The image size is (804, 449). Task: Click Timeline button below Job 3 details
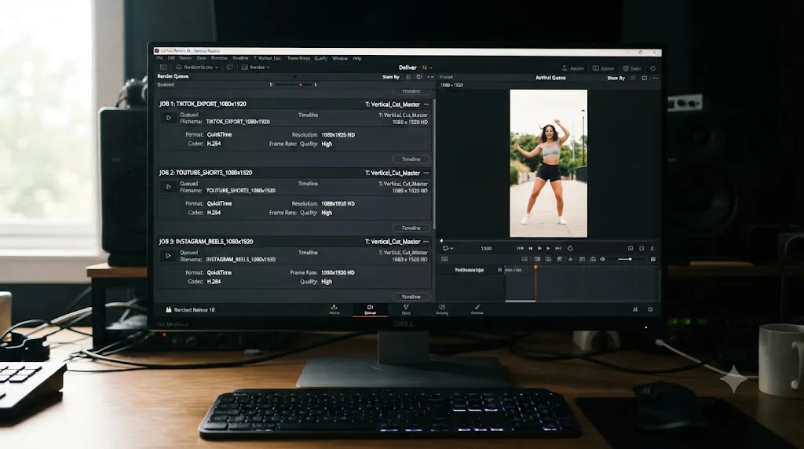pyautogui.click(x=411, y=296)
